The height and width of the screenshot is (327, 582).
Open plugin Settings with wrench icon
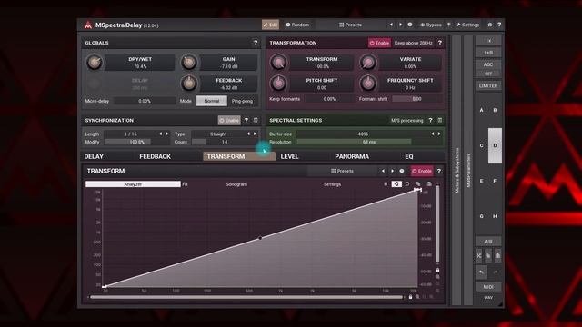tap(467, 25)
